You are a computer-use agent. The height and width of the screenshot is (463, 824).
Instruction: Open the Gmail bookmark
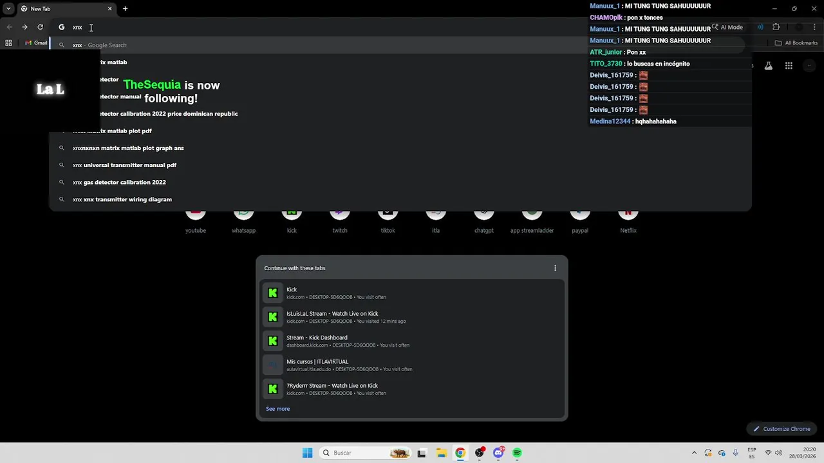click(36, 43)
